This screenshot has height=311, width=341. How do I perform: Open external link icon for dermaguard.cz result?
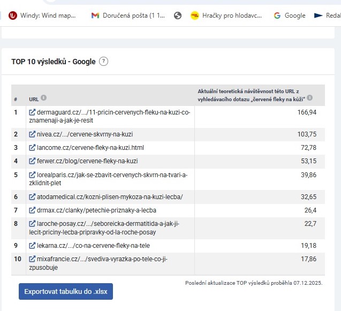[32, 112]
